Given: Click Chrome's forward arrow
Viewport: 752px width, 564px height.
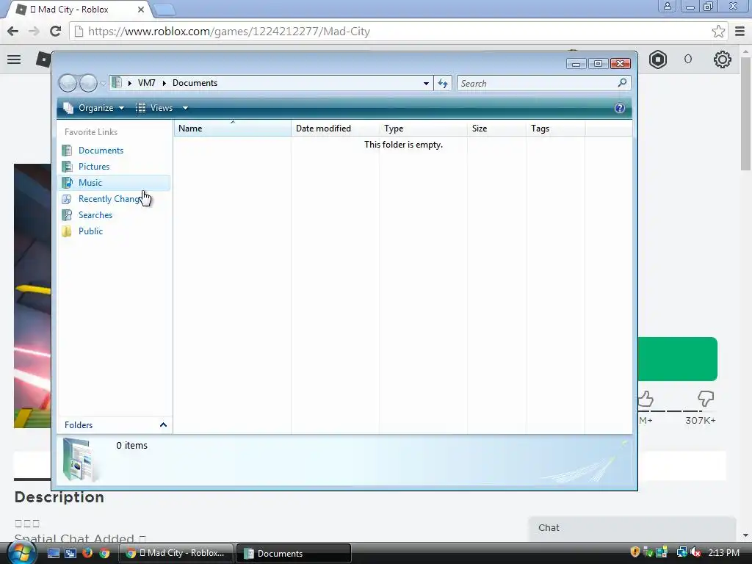Looking at the screenshot, I should [34, 31].
